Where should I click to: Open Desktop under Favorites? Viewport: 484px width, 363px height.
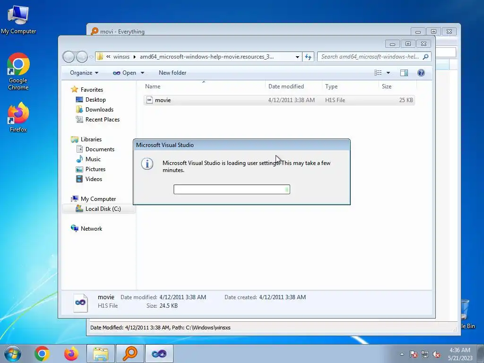click(x=95, y=99)
